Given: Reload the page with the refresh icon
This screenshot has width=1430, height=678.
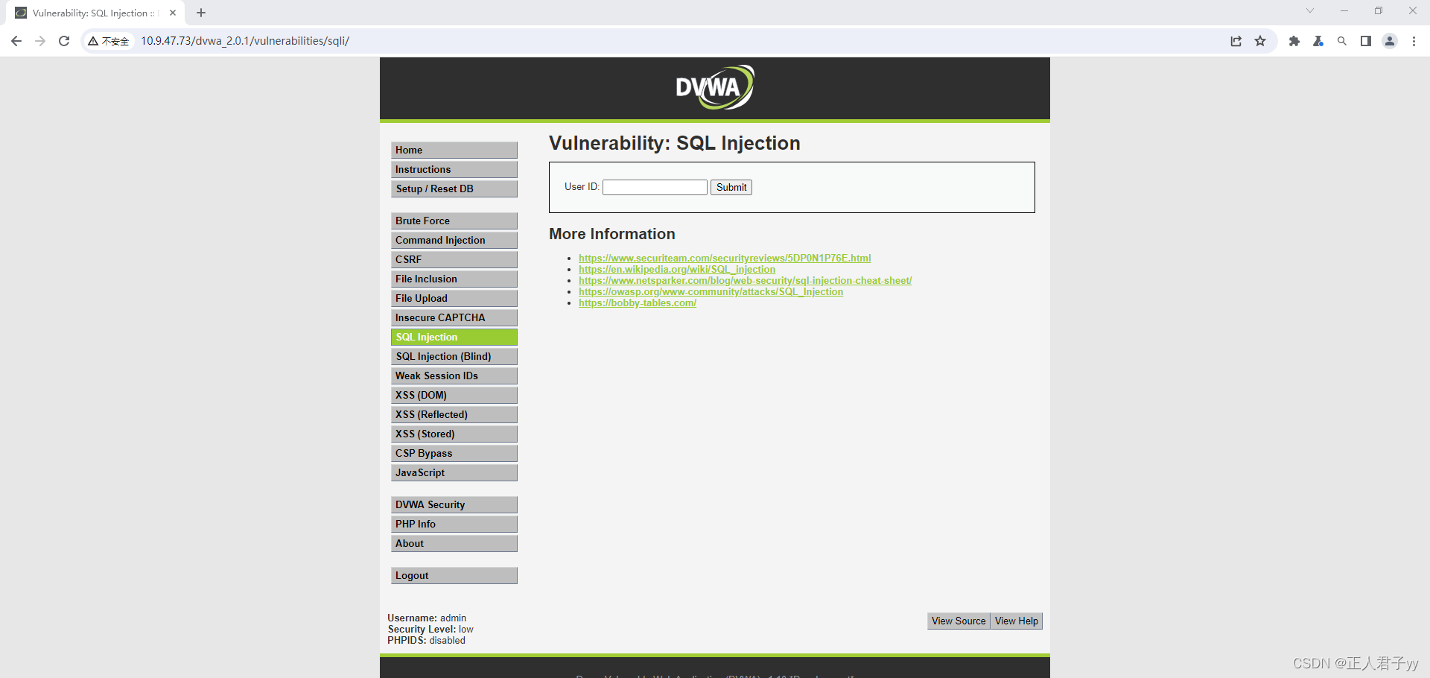Looking at the screenshot, I should point(64,41).
